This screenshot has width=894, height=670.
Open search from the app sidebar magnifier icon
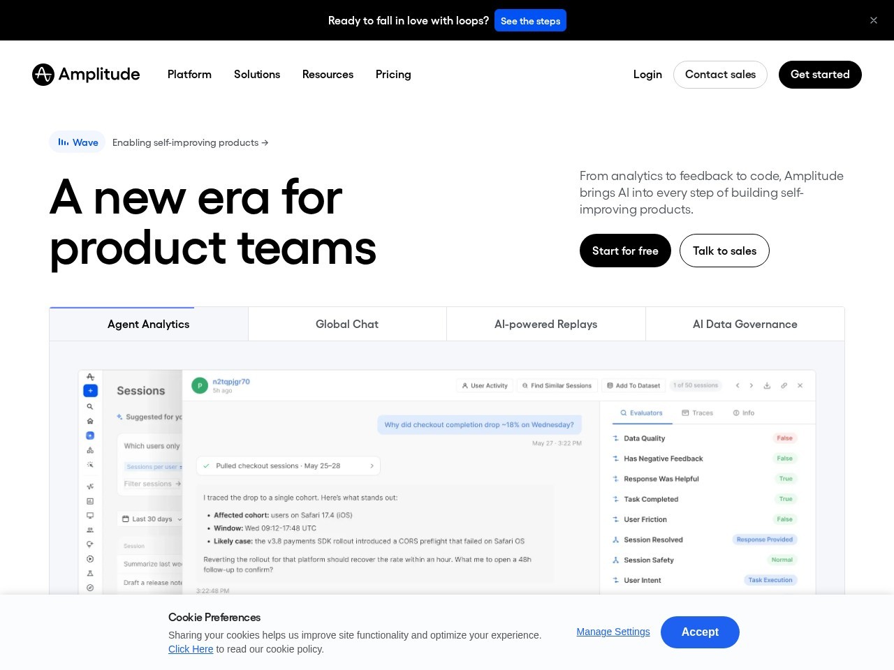(90, 406)
